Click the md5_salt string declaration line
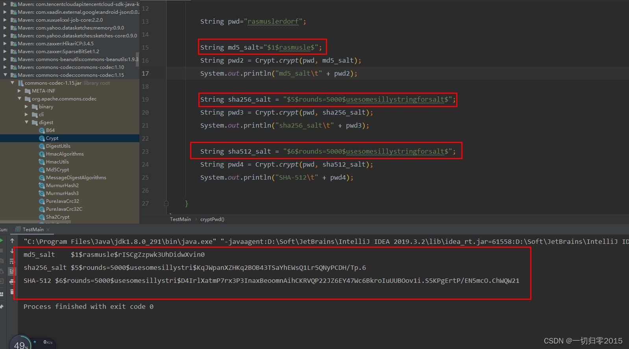Screen dimensions: 629x349 (x=261, y=47)
